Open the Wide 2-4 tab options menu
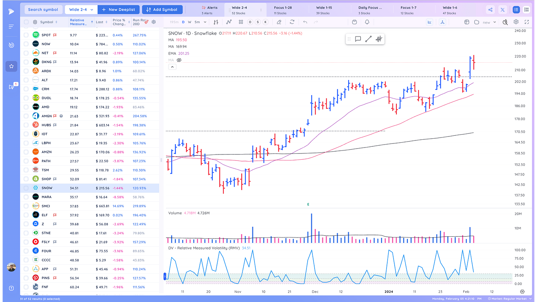Viewport: 537px width, 302px height. point(261,10)
